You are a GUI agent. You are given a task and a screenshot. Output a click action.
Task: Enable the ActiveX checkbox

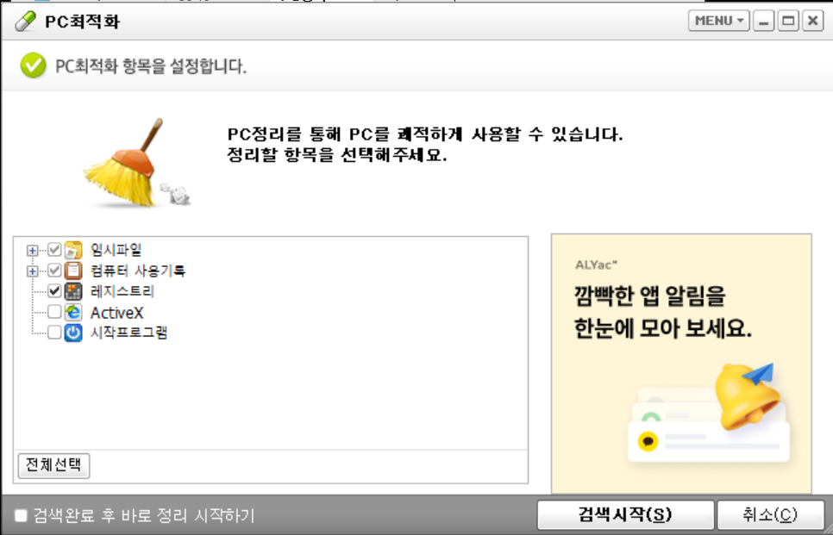(x=54, y=312)
